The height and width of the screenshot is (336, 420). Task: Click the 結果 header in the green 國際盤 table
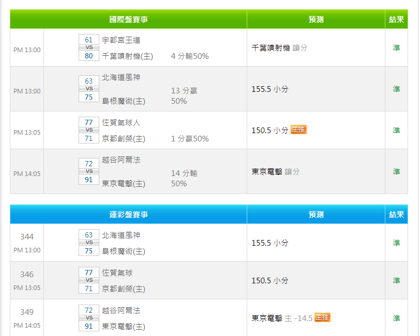[x=396, y=19]
